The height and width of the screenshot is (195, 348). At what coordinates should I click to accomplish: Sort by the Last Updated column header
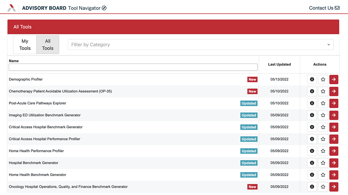point(279,64)
